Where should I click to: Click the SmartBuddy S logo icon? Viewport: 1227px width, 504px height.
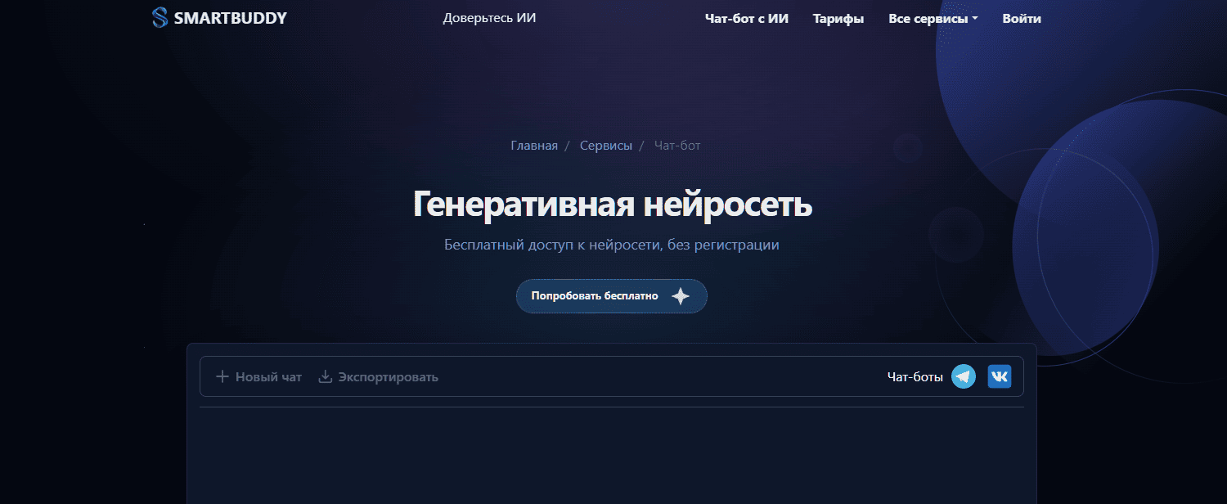click(x=160, y=18)
